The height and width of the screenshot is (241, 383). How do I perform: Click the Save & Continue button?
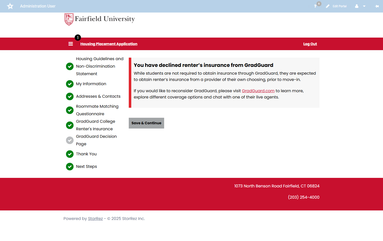[146, 123]
